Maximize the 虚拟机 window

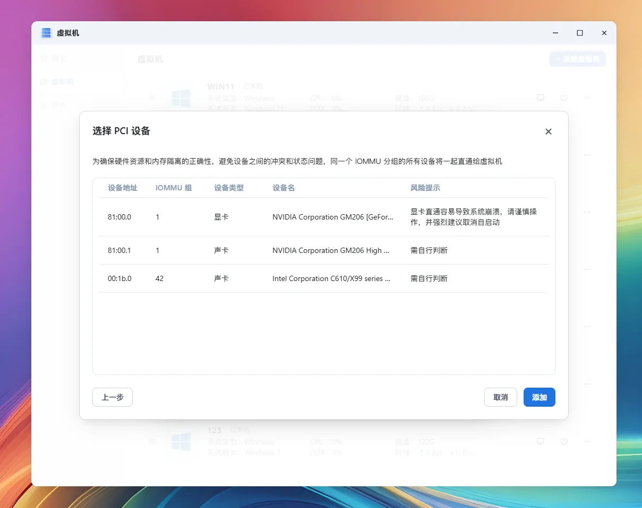click(580, 33)
